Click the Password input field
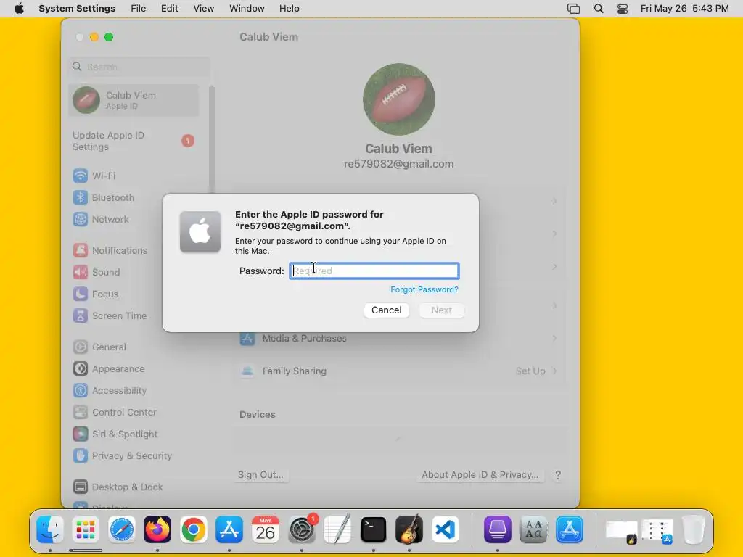The width and height of the screenshot is (743, 557). pos(374,271)
